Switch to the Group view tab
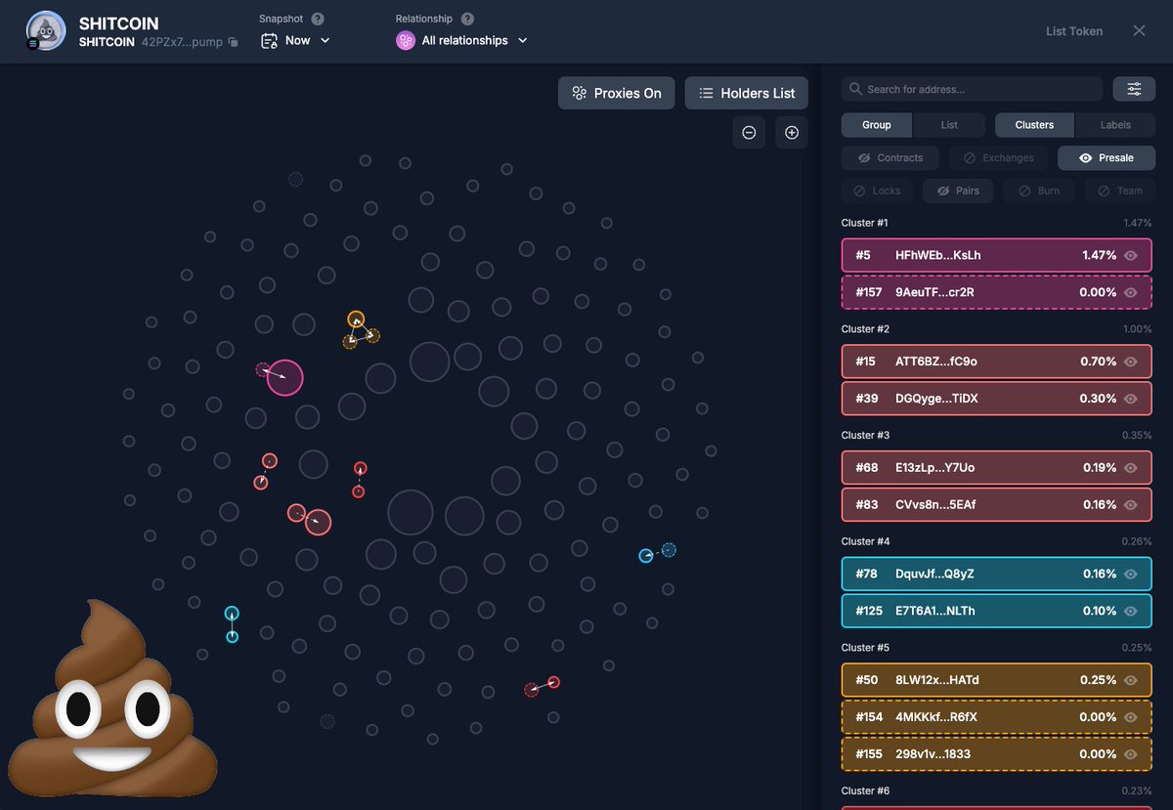The width and height of the screenshot is (1173, 810). point(877,125)
